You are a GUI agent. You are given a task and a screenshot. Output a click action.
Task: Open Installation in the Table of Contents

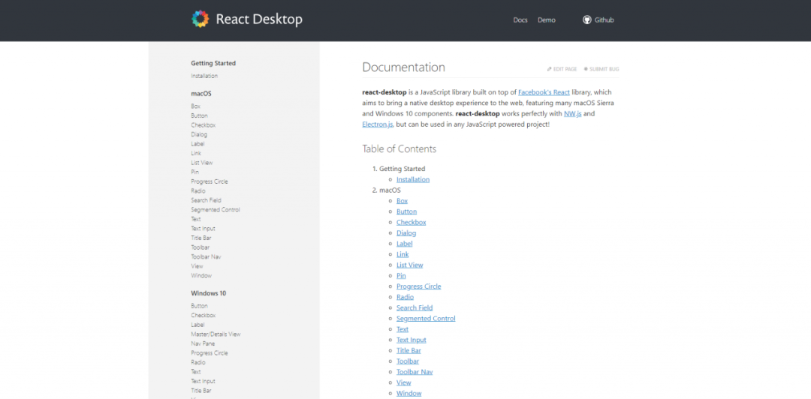(x=413, y=179)
